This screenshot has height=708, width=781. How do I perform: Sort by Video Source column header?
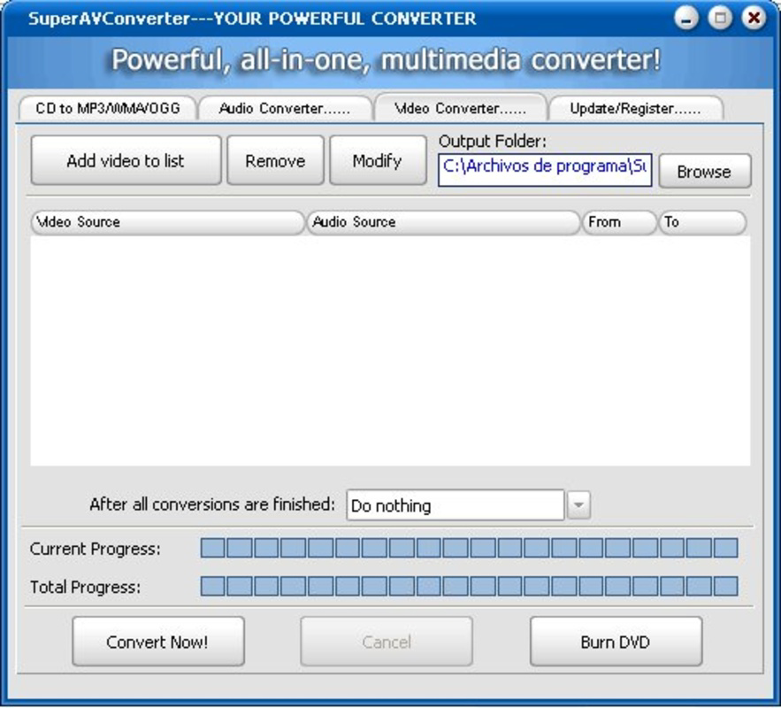click(x=168, y=222)
